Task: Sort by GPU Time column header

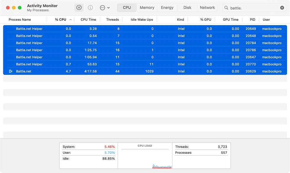Action: point(231,20)
